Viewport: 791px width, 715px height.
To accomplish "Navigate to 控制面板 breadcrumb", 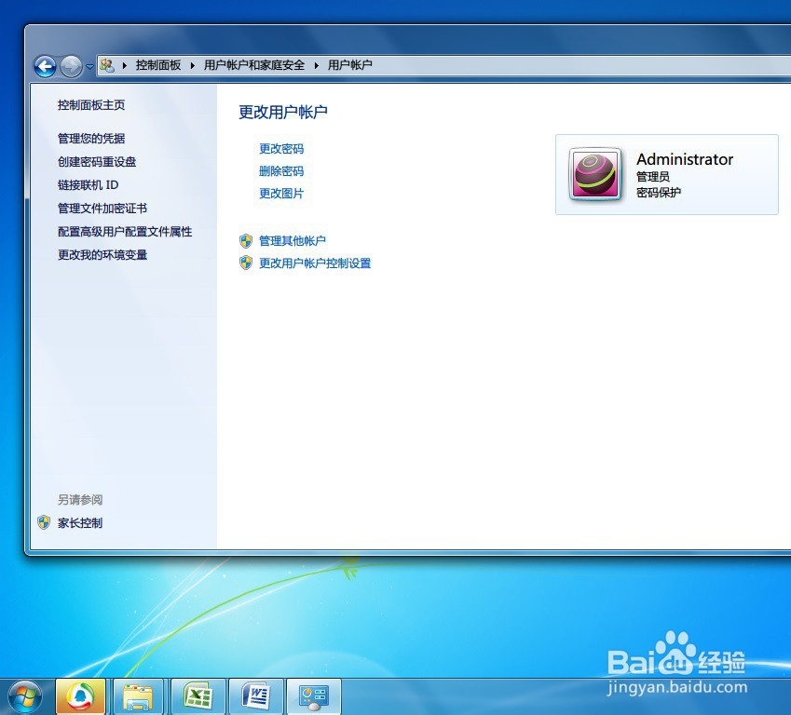I will [157, 65].
